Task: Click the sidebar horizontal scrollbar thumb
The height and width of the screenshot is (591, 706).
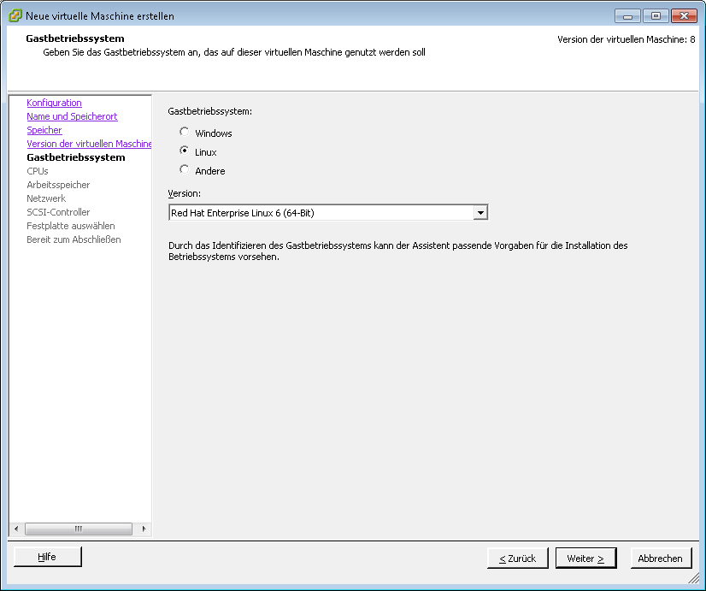Action: pos(79,529)
